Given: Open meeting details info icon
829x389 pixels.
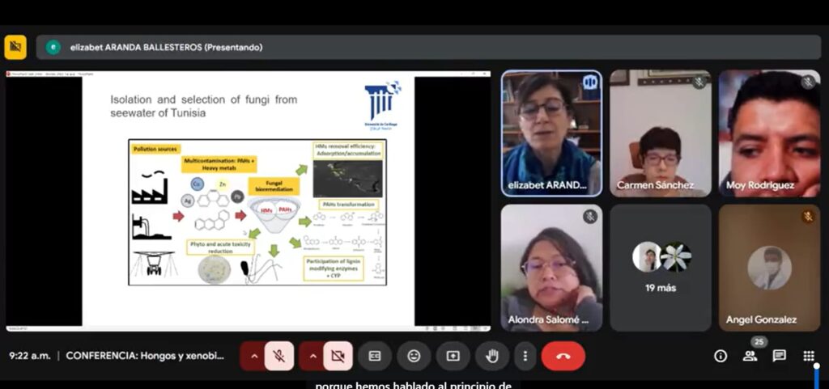Looking at the screenshot, I should point(720,356).
